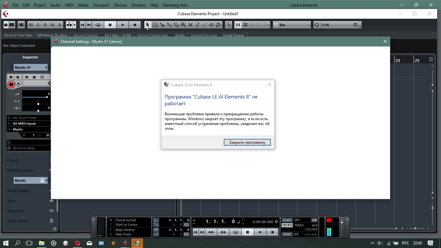
Task: Open the Steinberg Hub menu
Action: tap(175, 5)
